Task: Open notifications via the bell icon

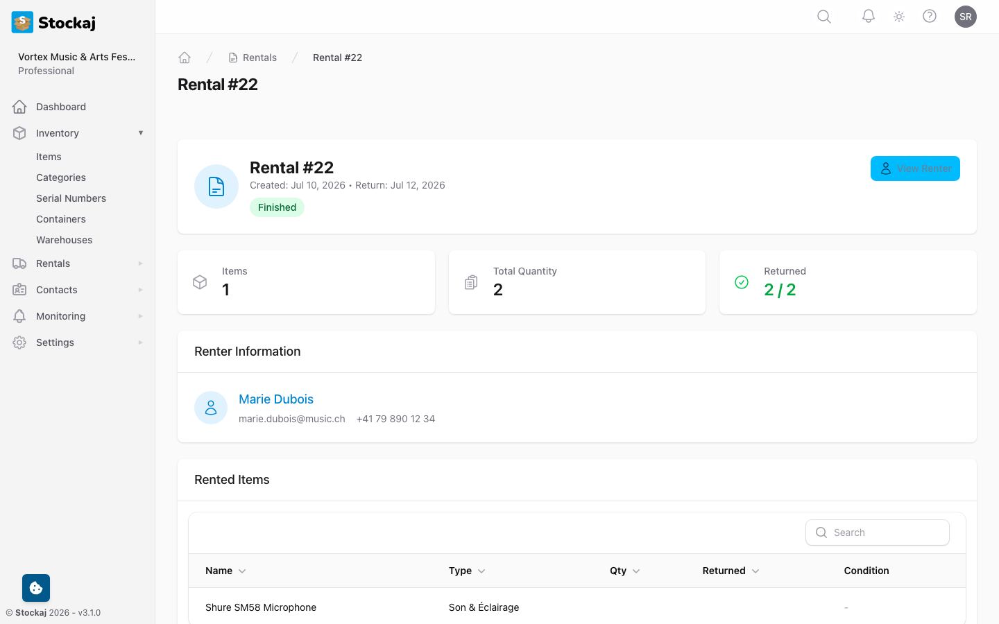Action: [868, 16]
